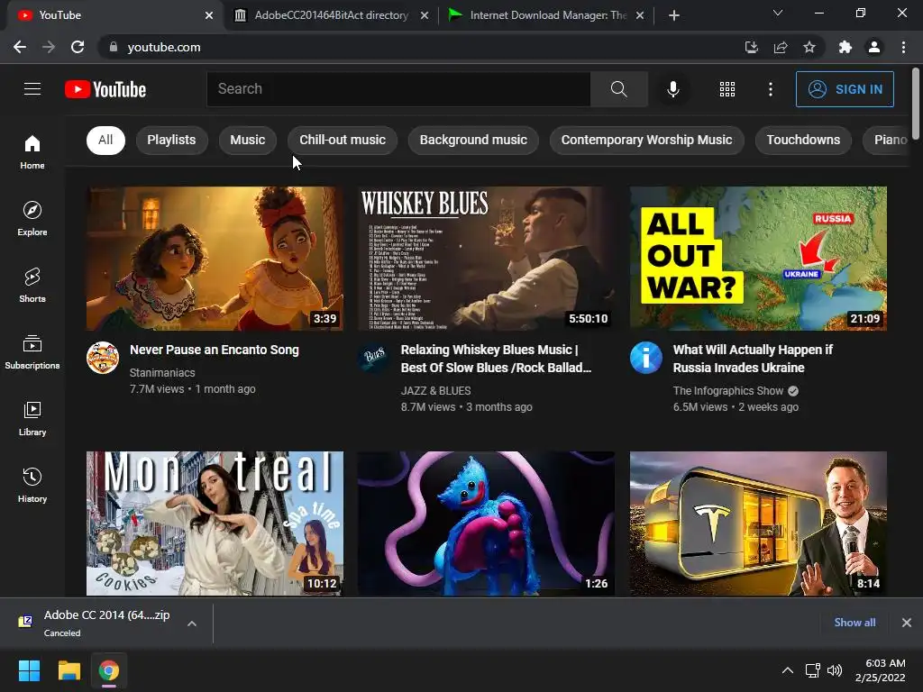The image size is (923, 692).
Task: Start voice search with microphone icon
Action: pyautogui.click(x=672, y=89)
